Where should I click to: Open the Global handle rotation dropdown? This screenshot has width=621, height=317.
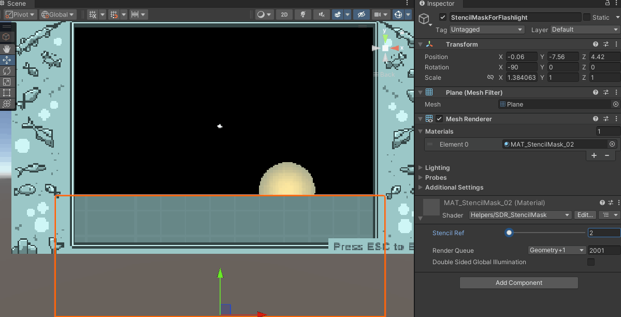coord(58,15)
